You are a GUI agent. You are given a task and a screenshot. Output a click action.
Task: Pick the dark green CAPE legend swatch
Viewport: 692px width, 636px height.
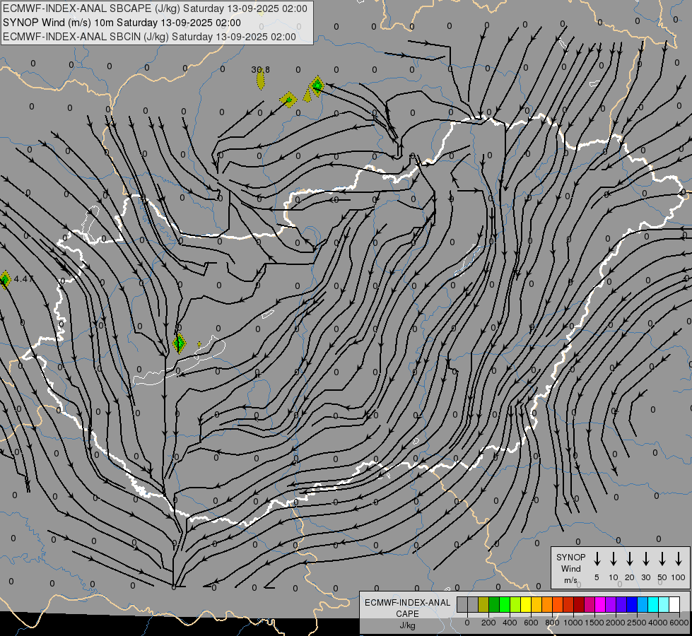494,604
